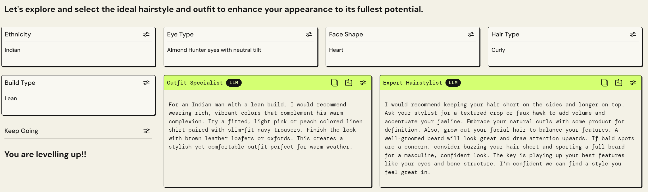This screenshot has width=648, height=192.
Task: Click the Face Shape value Heart
Action: tap(336, 50)
